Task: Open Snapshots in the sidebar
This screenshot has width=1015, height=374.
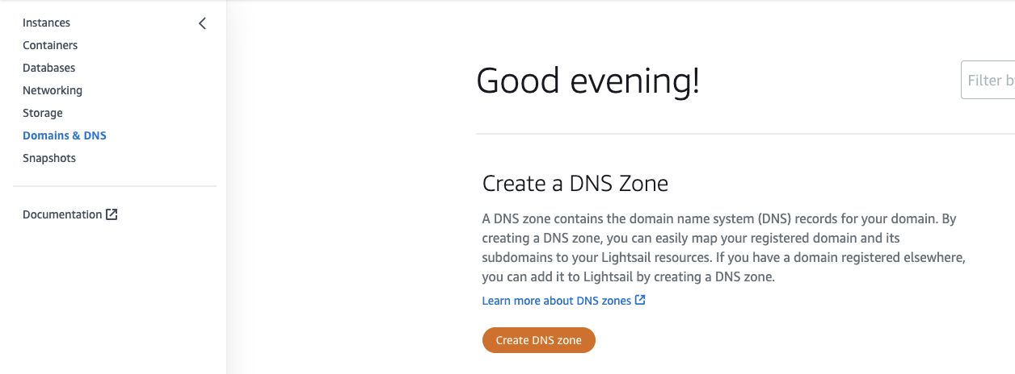Action: coord(49,158)
